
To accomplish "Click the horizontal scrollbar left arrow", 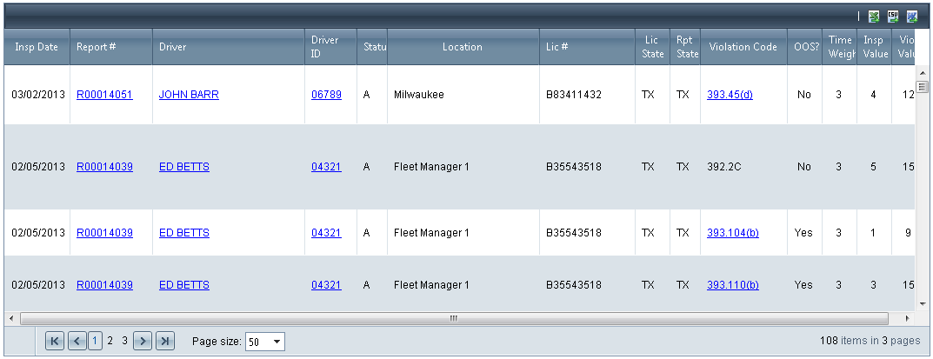I will coord(10,319).
